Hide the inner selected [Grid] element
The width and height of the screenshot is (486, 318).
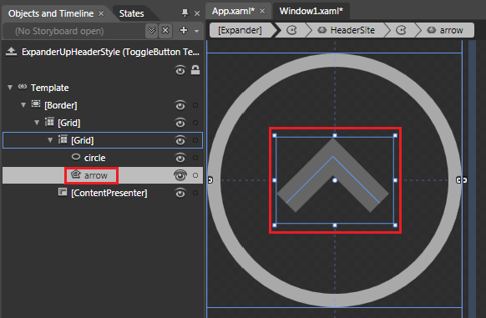click(x=180, y=140)
